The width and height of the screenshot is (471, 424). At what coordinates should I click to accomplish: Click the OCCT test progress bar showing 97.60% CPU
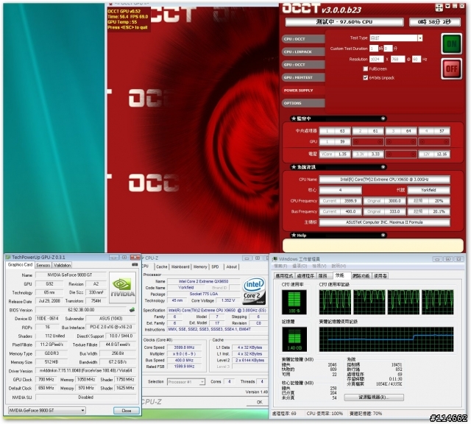(x=344, y=22)
